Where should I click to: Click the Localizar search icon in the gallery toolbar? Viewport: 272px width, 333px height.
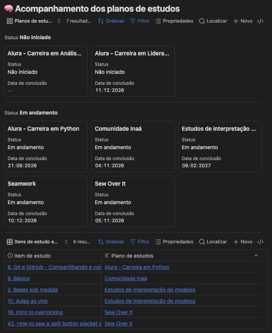click(202, 21)
